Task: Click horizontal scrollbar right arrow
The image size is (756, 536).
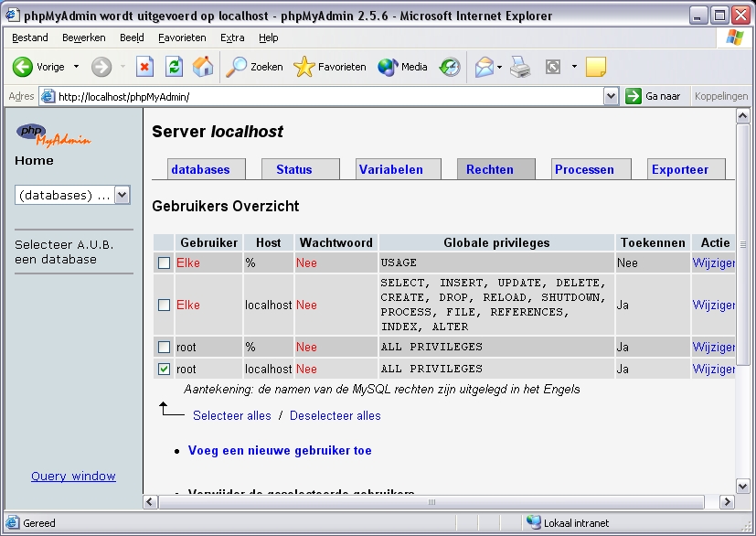Action: coord(727,502)
